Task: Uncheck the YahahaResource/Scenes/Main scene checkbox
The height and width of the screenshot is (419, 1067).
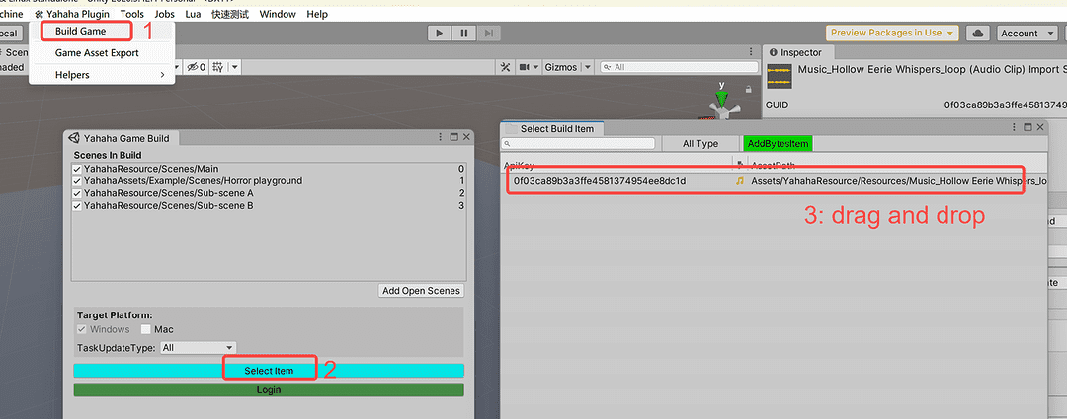Action: click(78, 170)
